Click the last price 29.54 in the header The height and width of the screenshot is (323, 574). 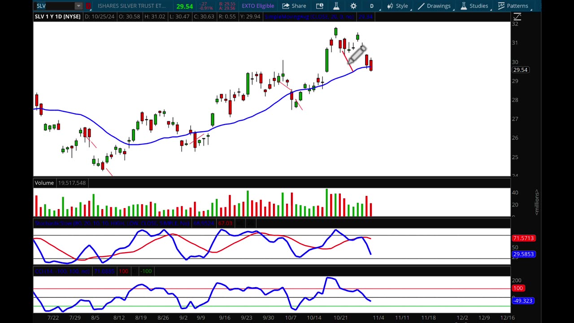(185, 6)
